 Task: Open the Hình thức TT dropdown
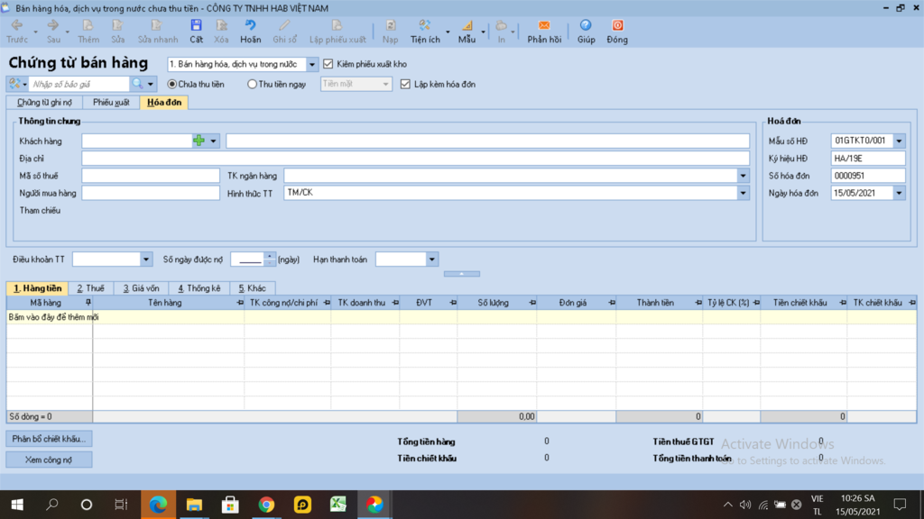tap(744, 193)
